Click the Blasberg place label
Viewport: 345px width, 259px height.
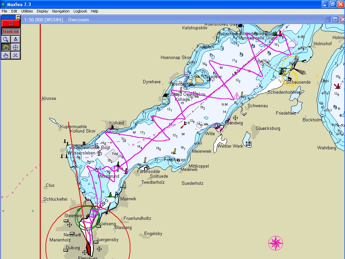pyautogui.click(x=123, y=228)
